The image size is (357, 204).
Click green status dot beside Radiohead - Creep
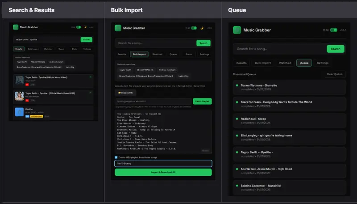tap(237, 119)
